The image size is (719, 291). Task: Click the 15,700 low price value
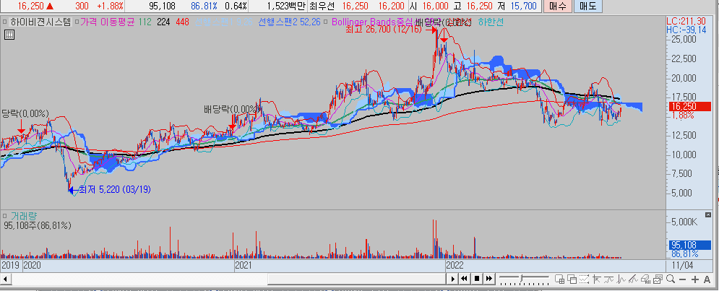pyautogui.click(x=523, y=6)
